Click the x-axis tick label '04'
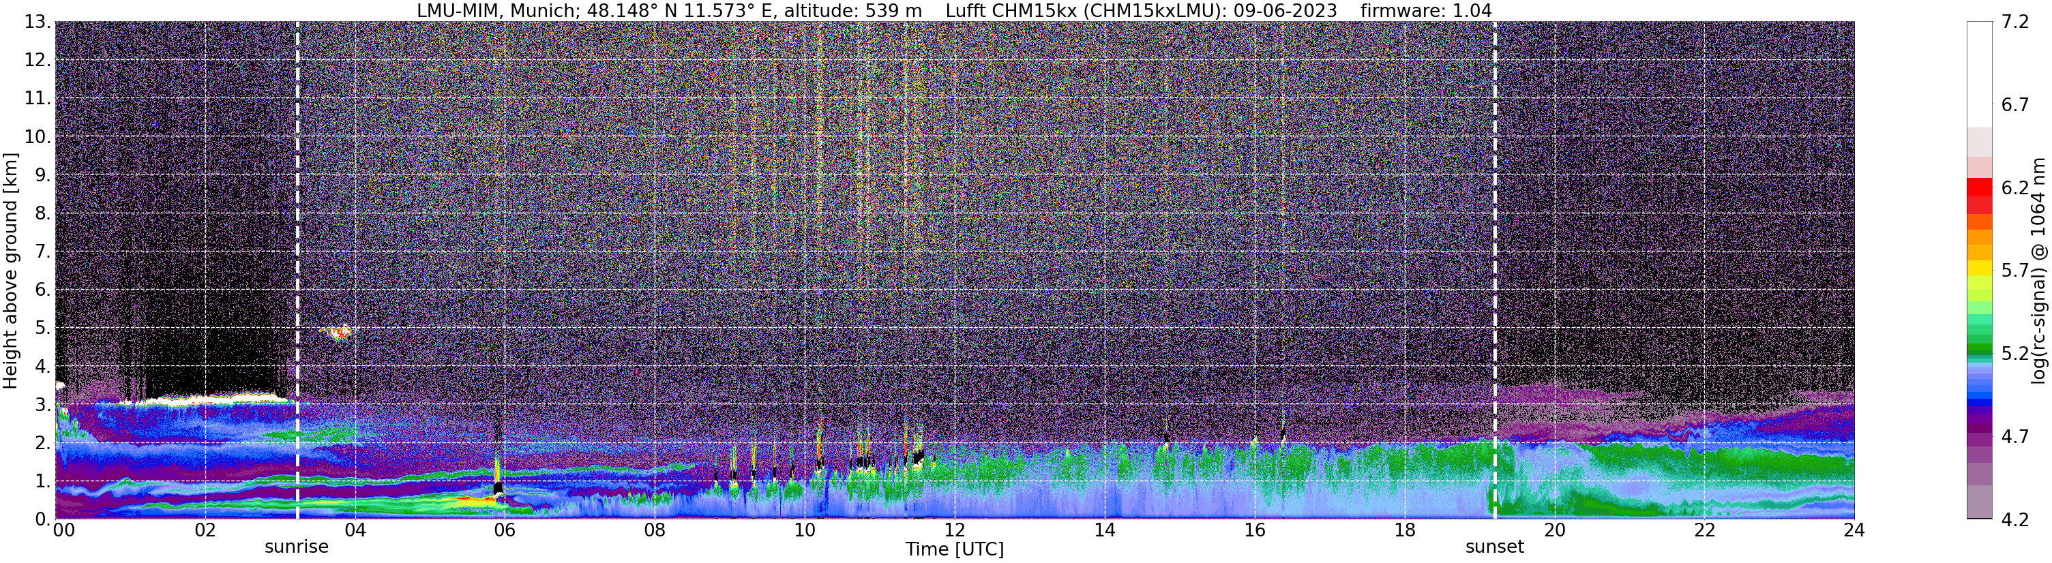 tap(355, 530)
